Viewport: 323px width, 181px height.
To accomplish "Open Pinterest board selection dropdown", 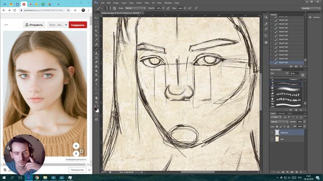I will [x=58, y=25].
